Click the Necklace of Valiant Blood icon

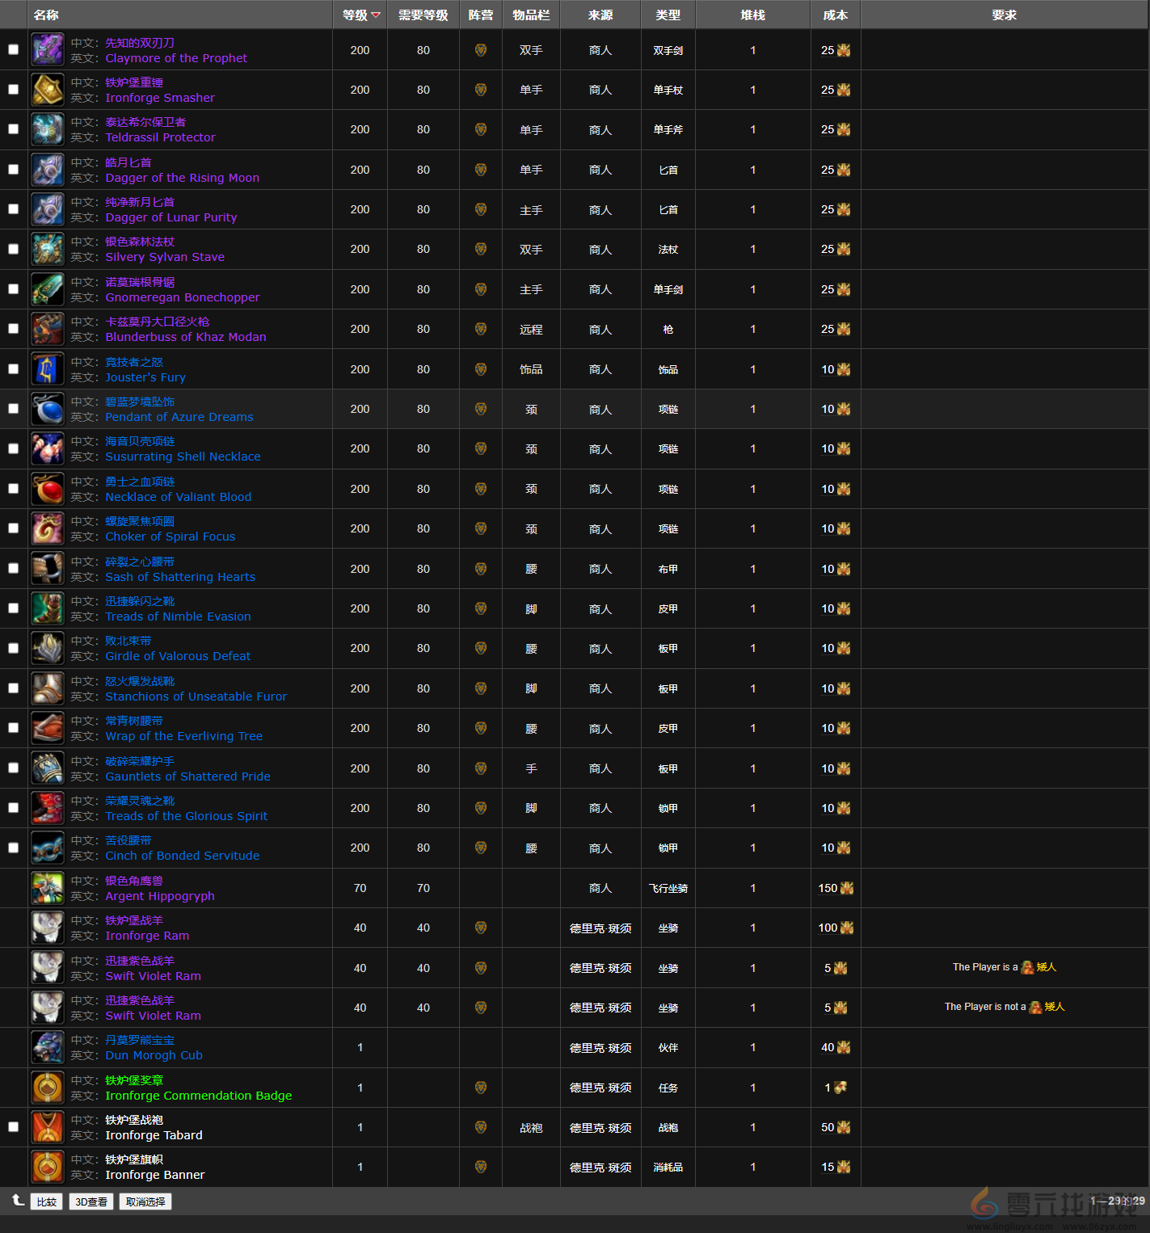[48, 489]
